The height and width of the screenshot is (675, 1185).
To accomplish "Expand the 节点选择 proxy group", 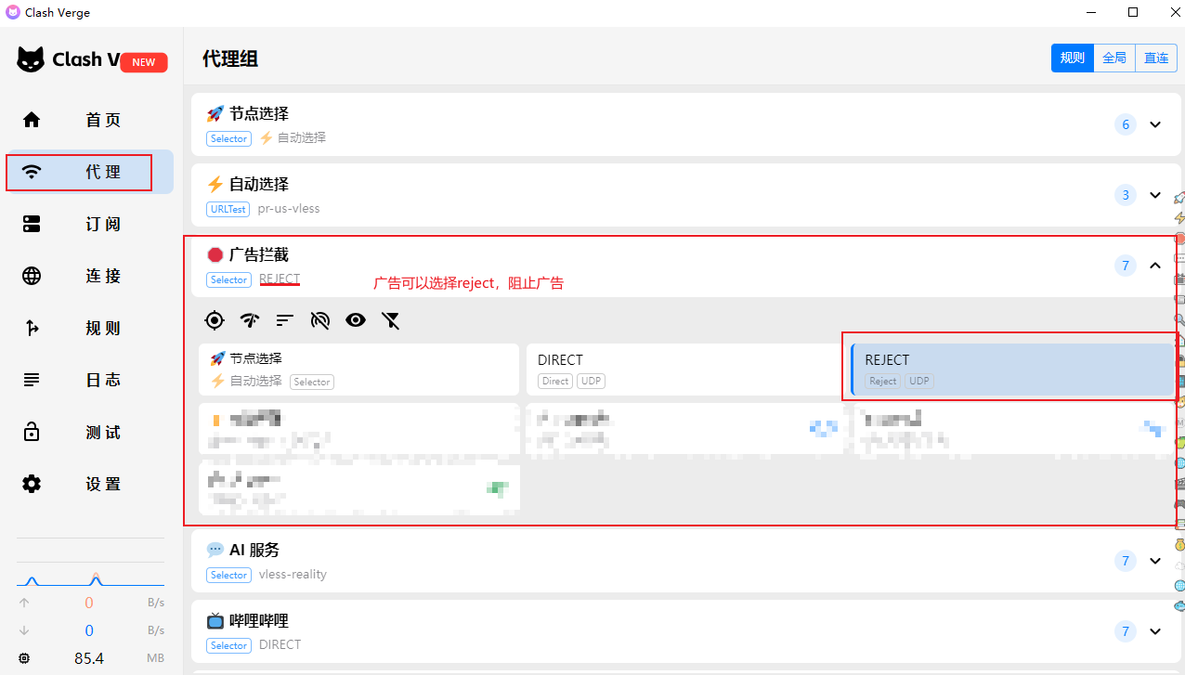I will (1155, 124).
